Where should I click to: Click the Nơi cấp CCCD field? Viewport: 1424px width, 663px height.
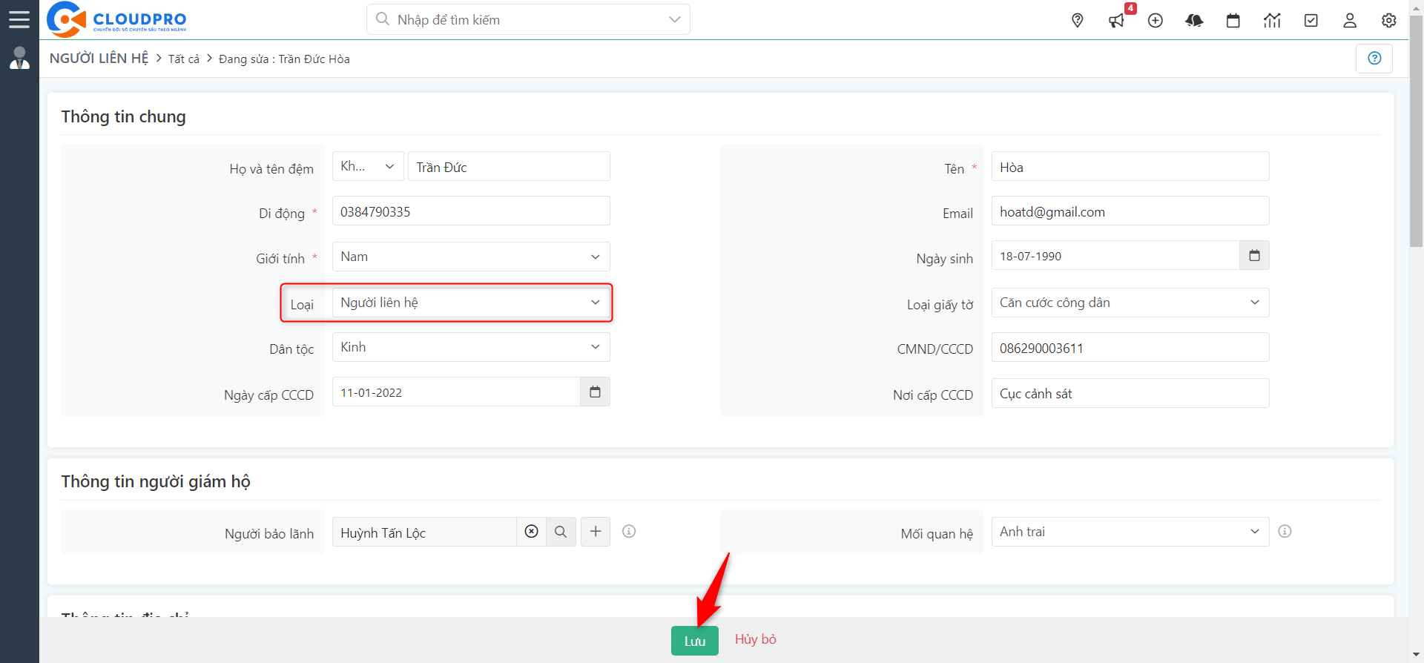click(x=1130, y=393)
